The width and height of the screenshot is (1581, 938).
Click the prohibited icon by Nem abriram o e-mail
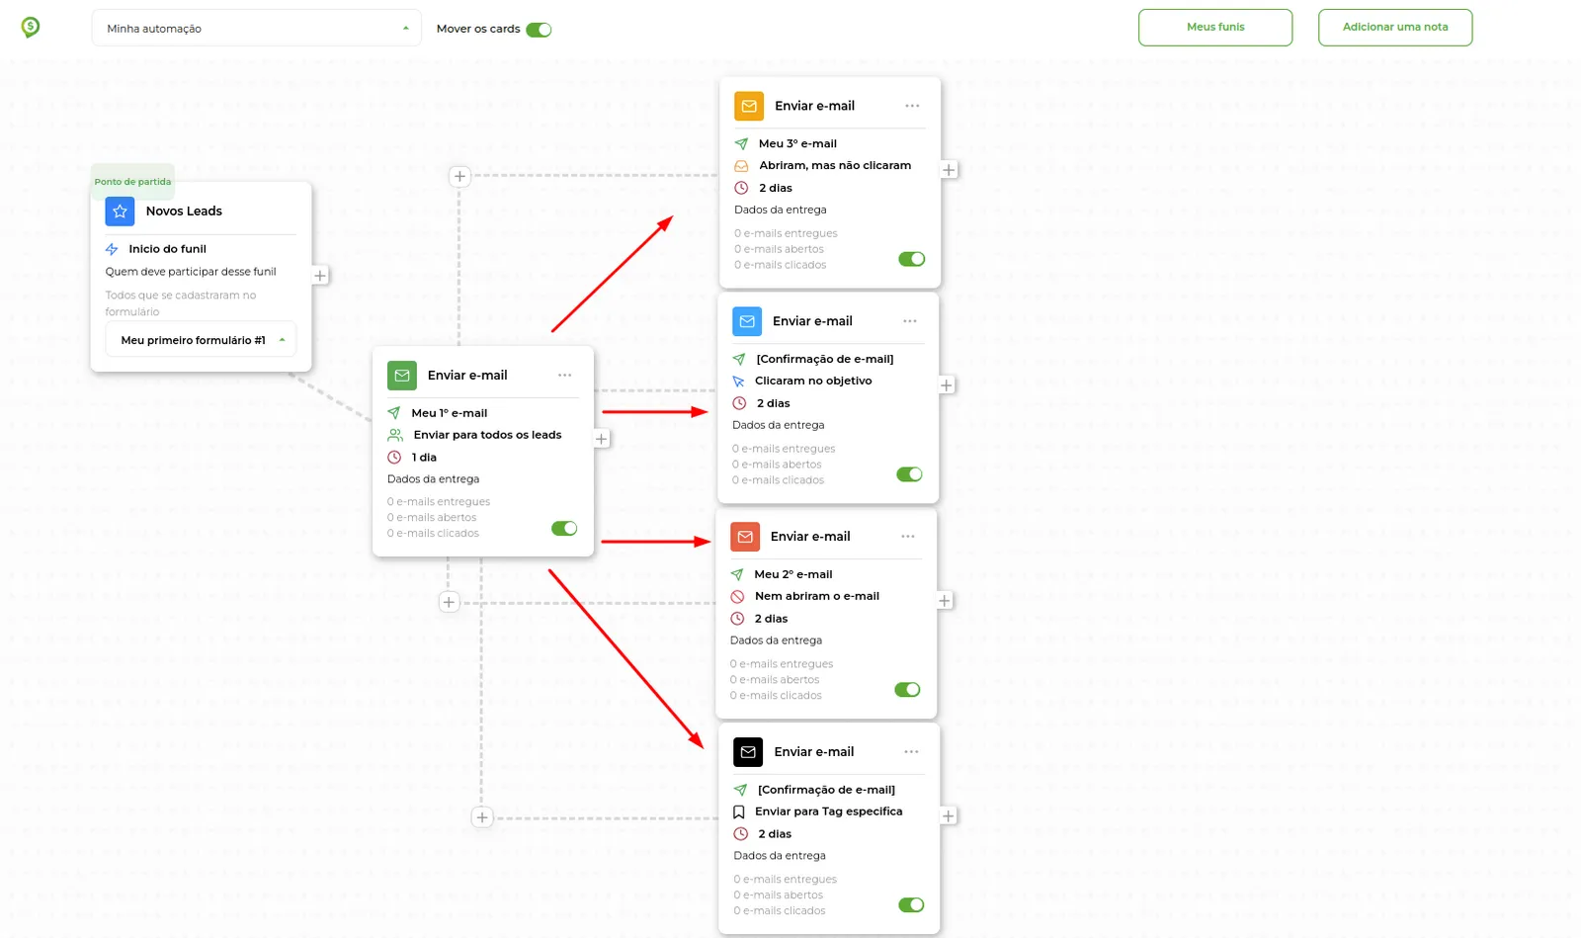pos(737,597)
